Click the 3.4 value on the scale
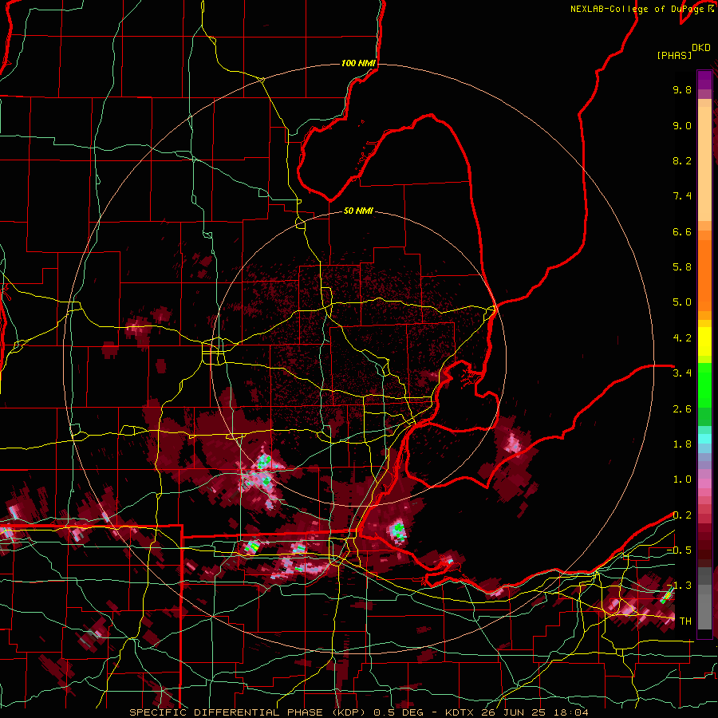 [682, 373]
